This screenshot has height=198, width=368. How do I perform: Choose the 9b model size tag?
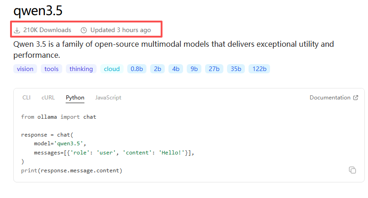(x=194, y=69)
